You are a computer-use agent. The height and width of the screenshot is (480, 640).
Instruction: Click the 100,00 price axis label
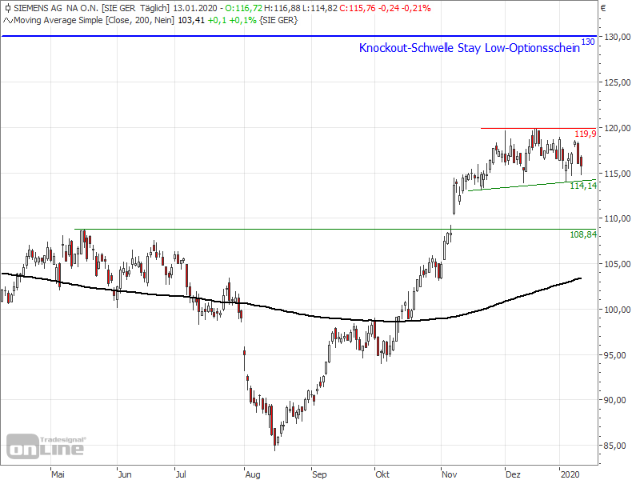point(618,310)
